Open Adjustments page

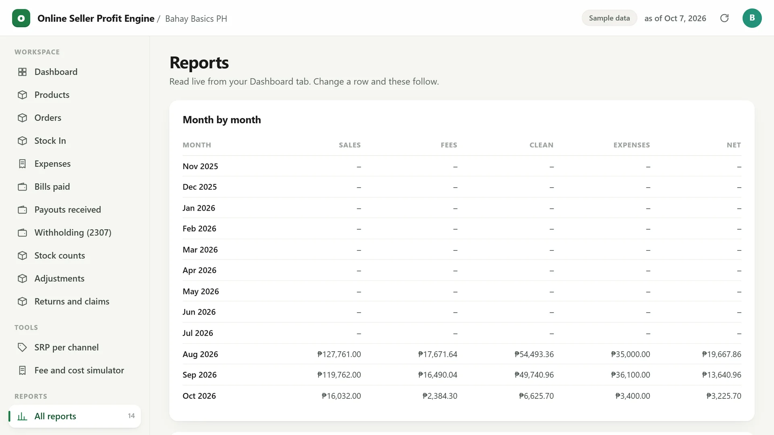point(75,278)
